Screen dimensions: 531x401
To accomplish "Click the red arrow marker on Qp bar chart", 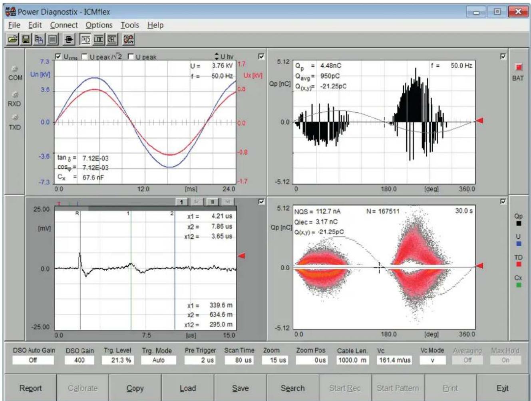I will tap(479, 120).
